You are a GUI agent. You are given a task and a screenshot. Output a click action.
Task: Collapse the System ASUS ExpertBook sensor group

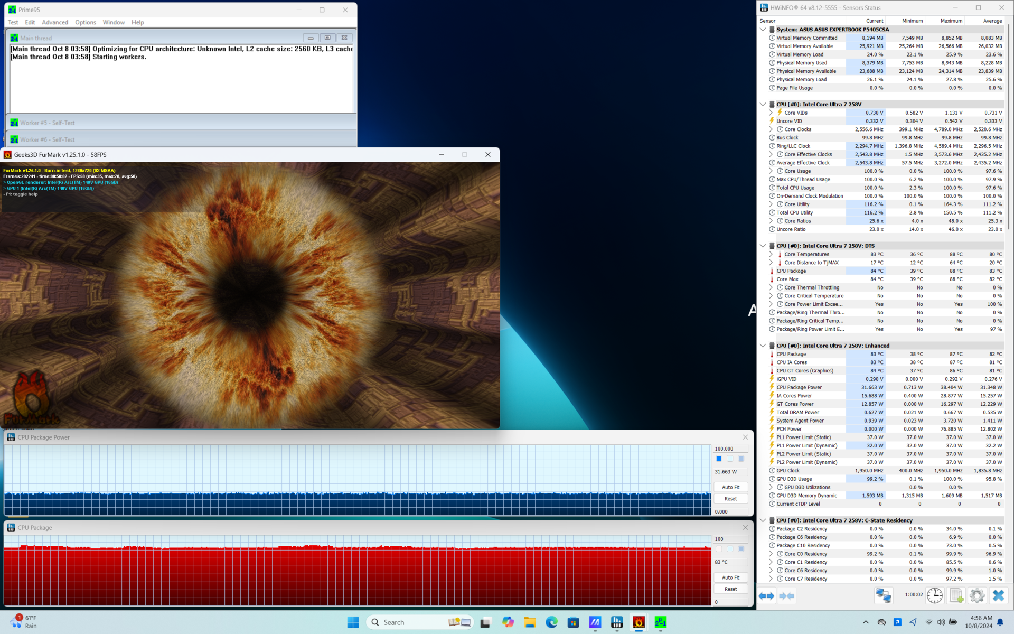tap(763, 30)
